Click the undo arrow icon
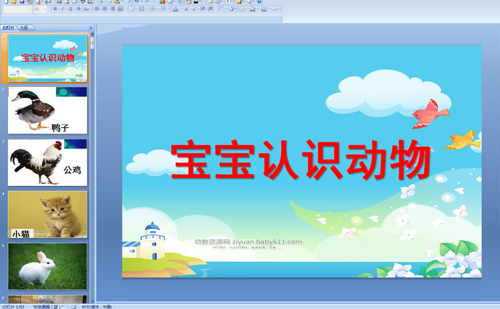Image resolution: width=500 pixels, height=309 pixels. click(136, 2)
